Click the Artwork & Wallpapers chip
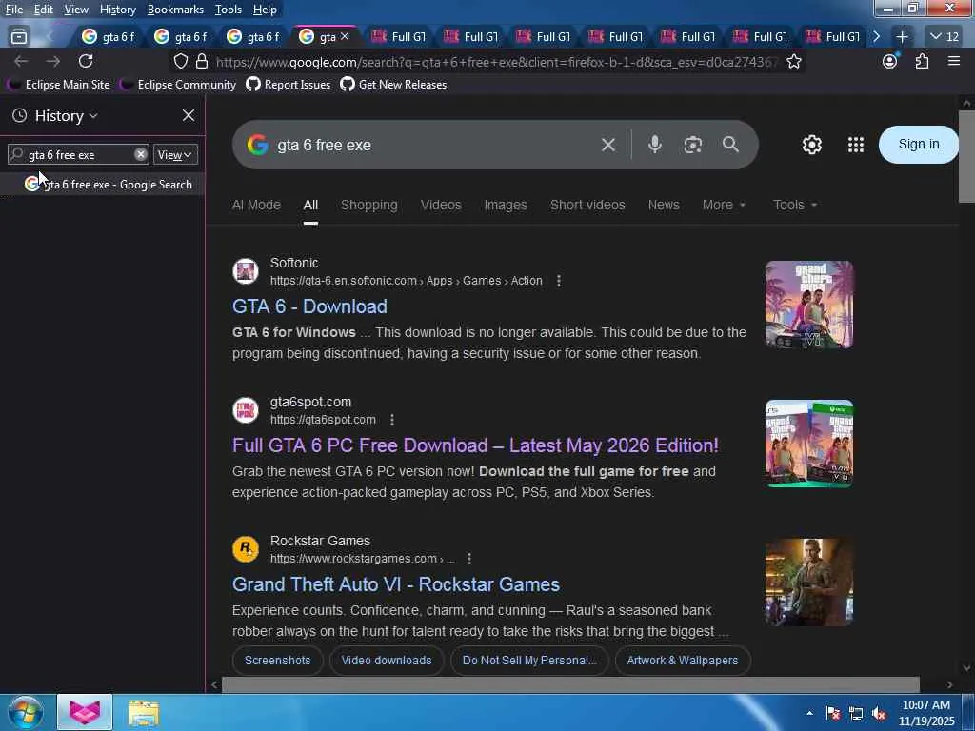Image resolution: width=975 pixels, height=731 pixels. pyautogui.click(x=682, y=661)
